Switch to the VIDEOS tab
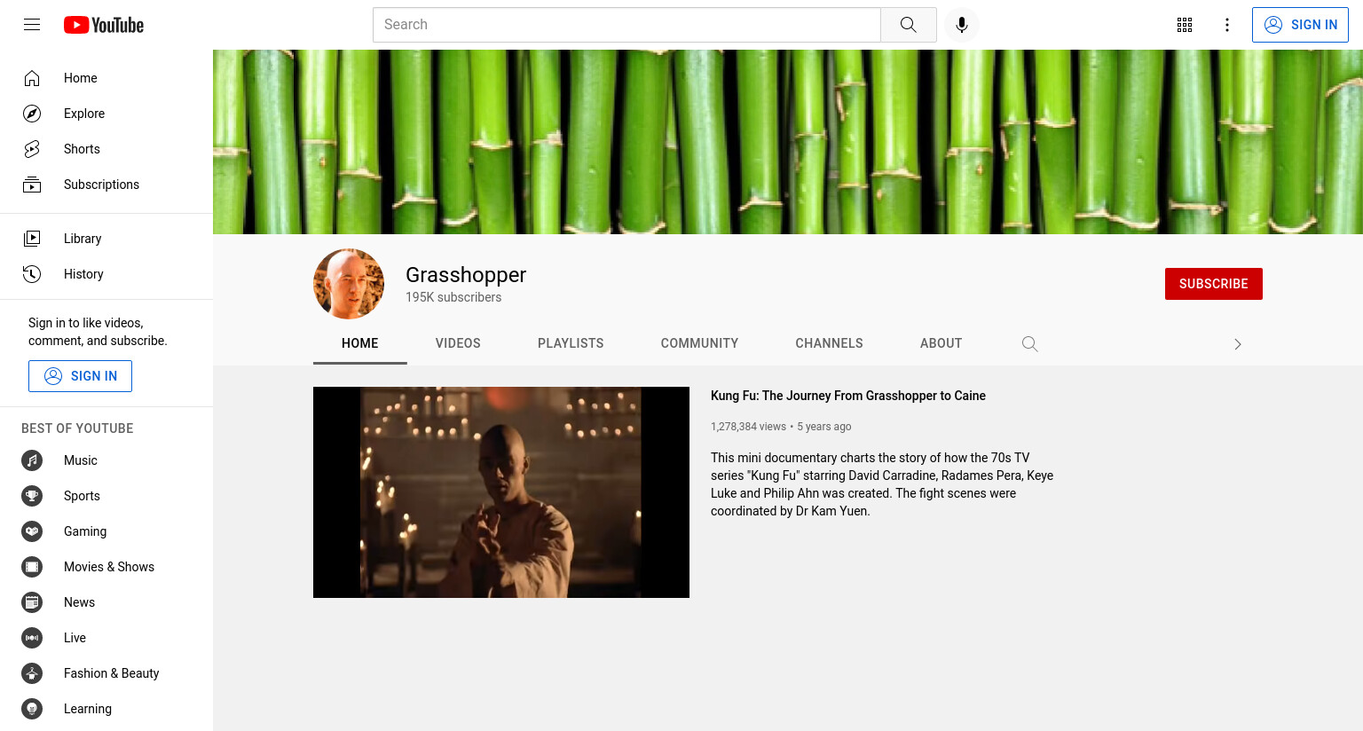Viewport: 1363px width, 731px height. [x=458, y=343]
